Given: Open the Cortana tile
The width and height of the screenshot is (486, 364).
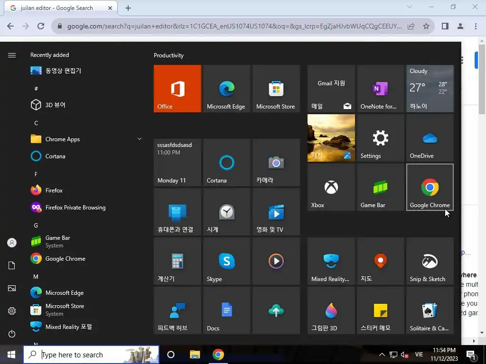Looking at the screenshot, I should pos(226,163).
